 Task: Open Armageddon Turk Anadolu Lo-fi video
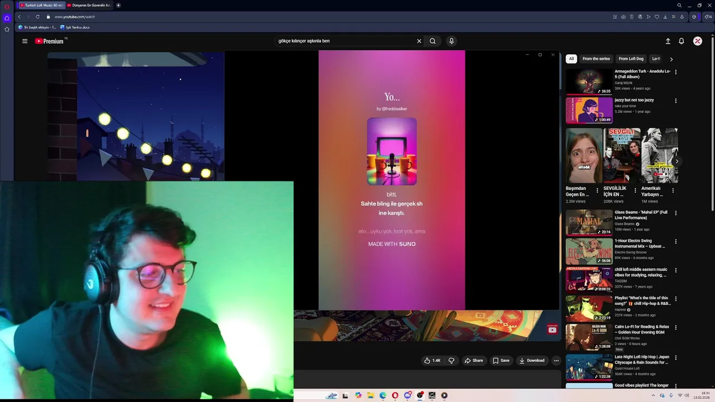point(589,82)
